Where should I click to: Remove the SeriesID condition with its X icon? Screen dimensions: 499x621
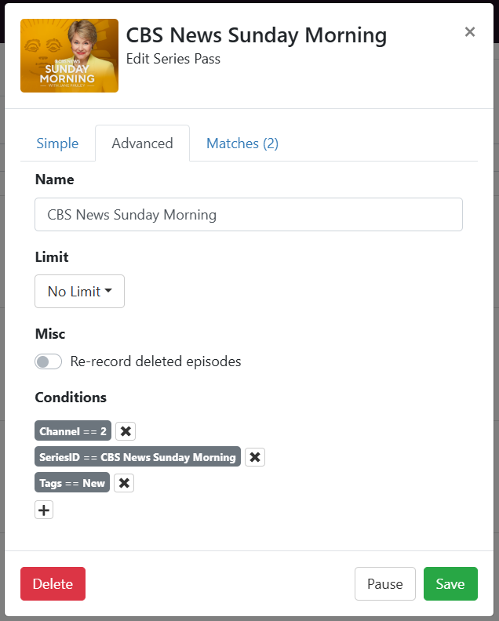tap(255, 457)
